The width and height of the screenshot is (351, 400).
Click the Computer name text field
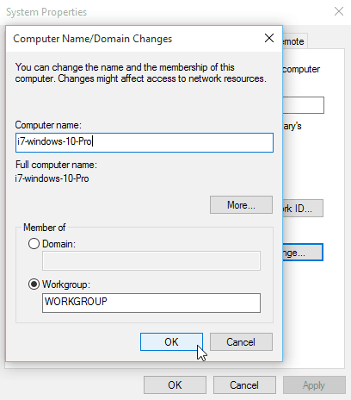[145, 142]
